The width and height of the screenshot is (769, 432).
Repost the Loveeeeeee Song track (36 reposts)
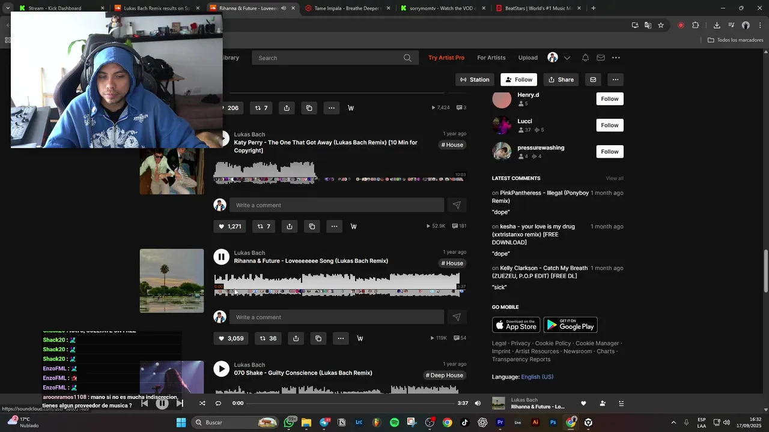pyautogui.click(x=268, y=338)
